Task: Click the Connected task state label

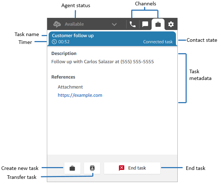Action: [x=158, y=42]
